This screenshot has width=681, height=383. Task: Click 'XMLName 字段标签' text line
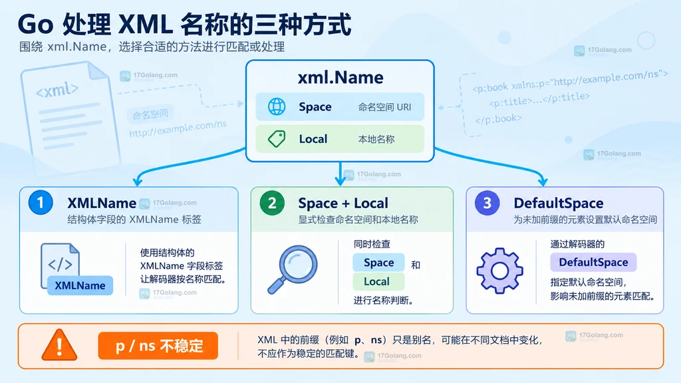point(182,266)
